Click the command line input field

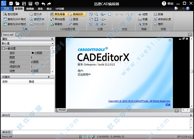(103, 132)
